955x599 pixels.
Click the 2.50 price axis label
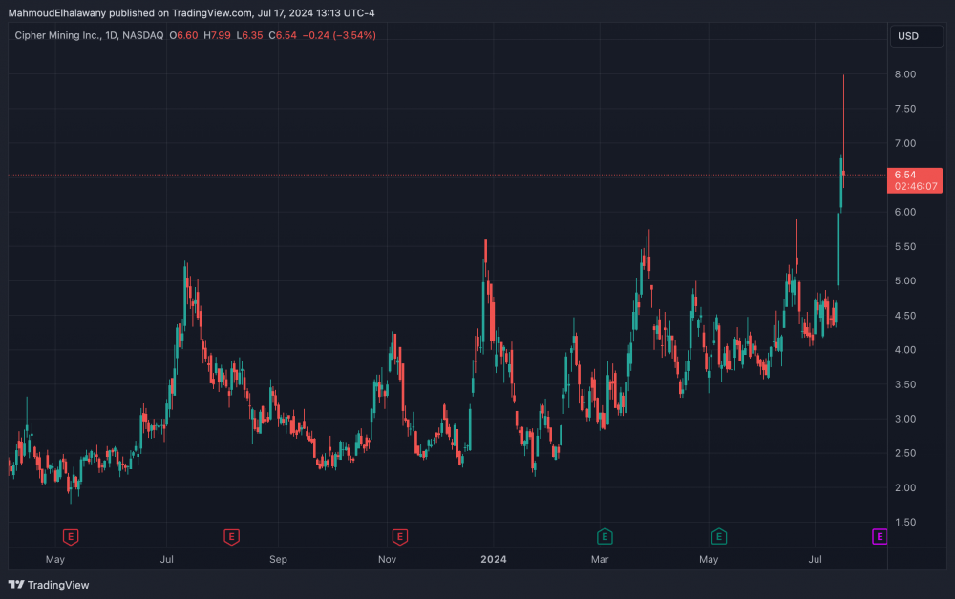tap(905, 454)
